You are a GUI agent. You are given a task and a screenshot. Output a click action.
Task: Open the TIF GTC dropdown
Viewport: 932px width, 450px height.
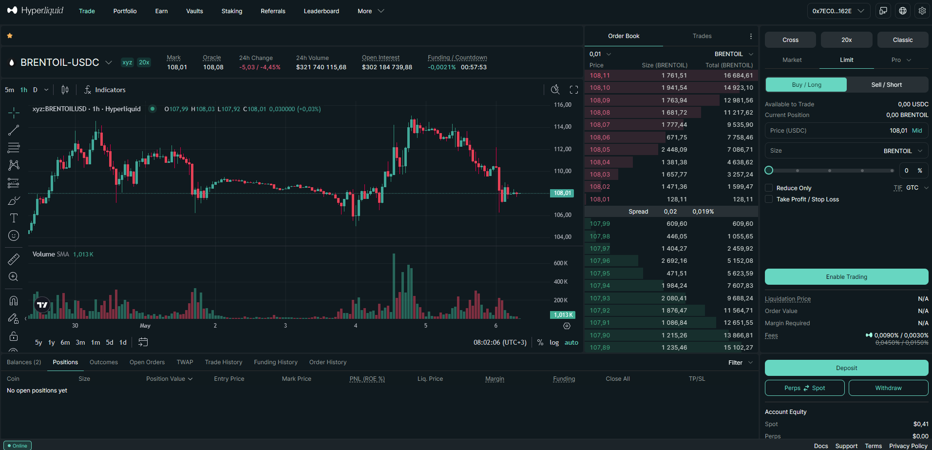pos(911,188)
